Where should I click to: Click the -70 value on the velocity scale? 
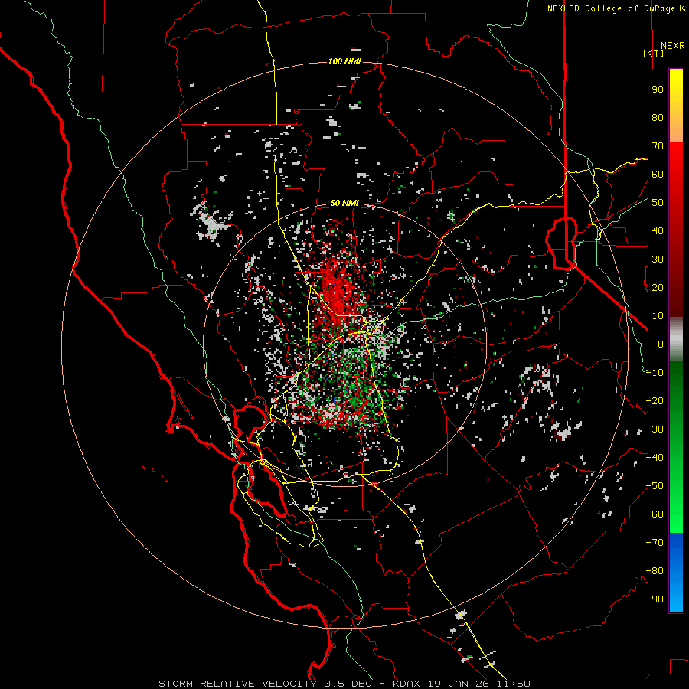click(x=655, y=543)
